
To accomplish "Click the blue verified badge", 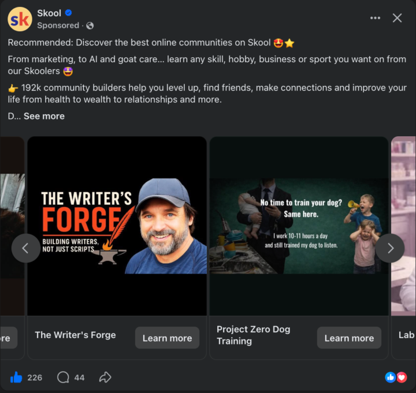I will pyautogui.click(x=68, y=13).
